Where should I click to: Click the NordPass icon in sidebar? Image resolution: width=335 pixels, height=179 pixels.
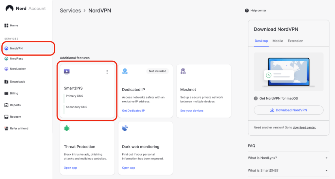click(7, 59)
